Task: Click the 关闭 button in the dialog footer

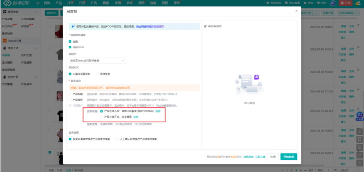Action: (x=273, y=157)
